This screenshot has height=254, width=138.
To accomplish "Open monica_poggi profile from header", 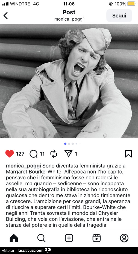I will click(x=69, y=19).
